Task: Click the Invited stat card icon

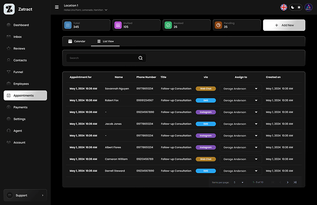Action: click(118, 25)
